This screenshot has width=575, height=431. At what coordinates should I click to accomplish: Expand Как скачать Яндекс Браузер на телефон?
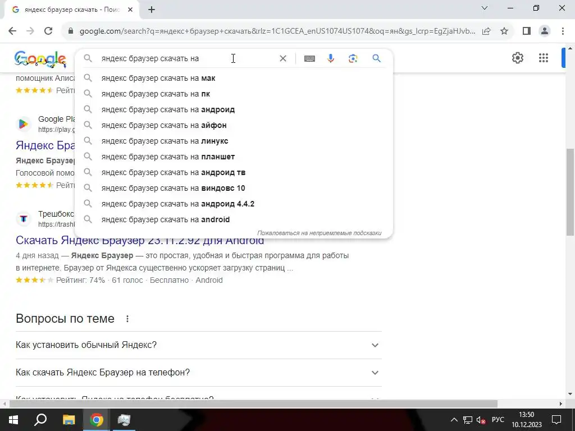(x=198, y=373)
